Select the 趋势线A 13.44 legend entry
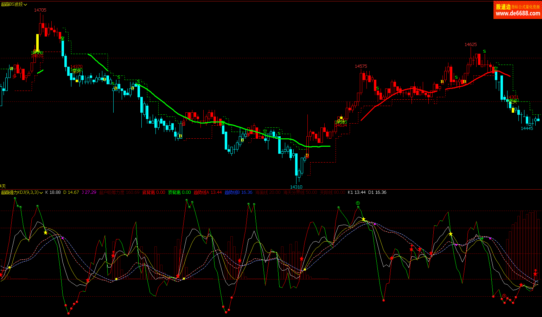The width and height of the screenshot is (542, 317). (208, 192)
